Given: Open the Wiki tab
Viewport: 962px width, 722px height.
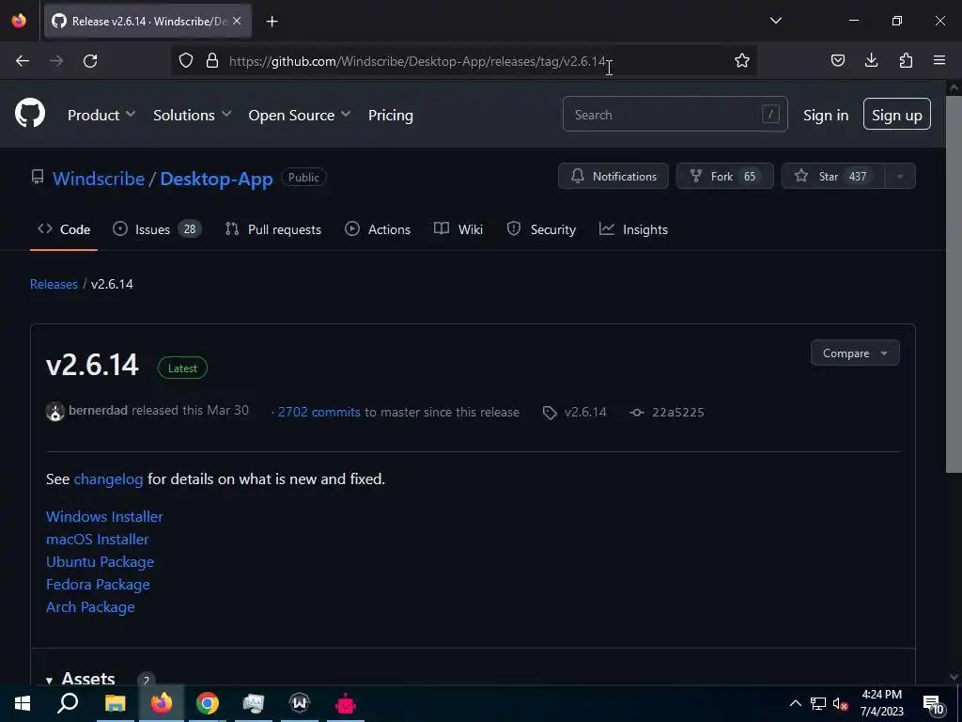Looking at the screenshot, I should (458, 229).
